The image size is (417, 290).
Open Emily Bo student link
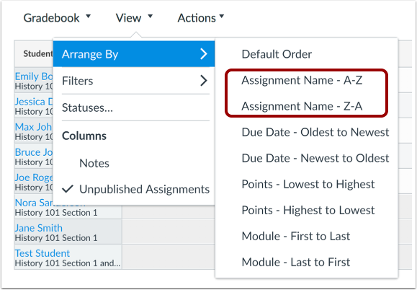[34, 76]
